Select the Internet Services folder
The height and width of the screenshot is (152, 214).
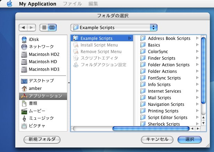coord(169,91)
